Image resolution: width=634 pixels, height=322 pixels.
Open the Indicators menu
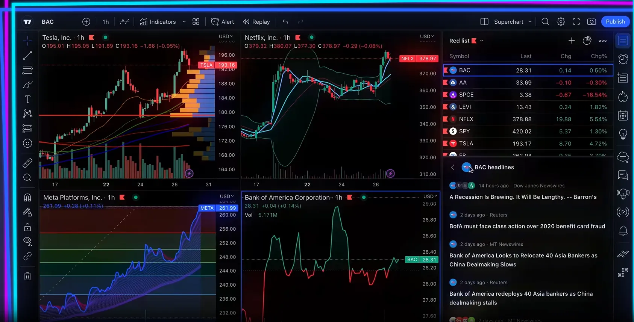click(158, 22)
